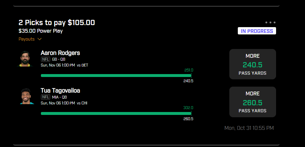Click the $35.00 Power Play text
Screen dimensions: 305x147
point(41,31)
